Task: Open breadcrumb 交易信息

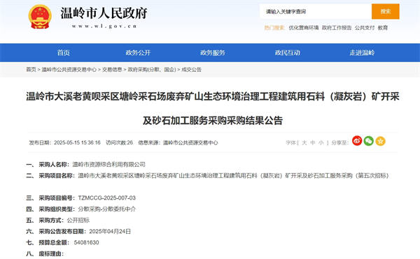Action: [112, 70]
